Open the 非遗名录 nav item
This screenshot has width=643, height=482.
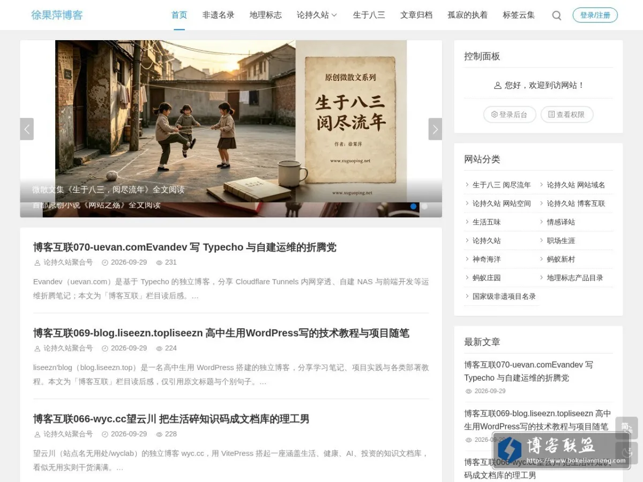[x=218, y=15]
